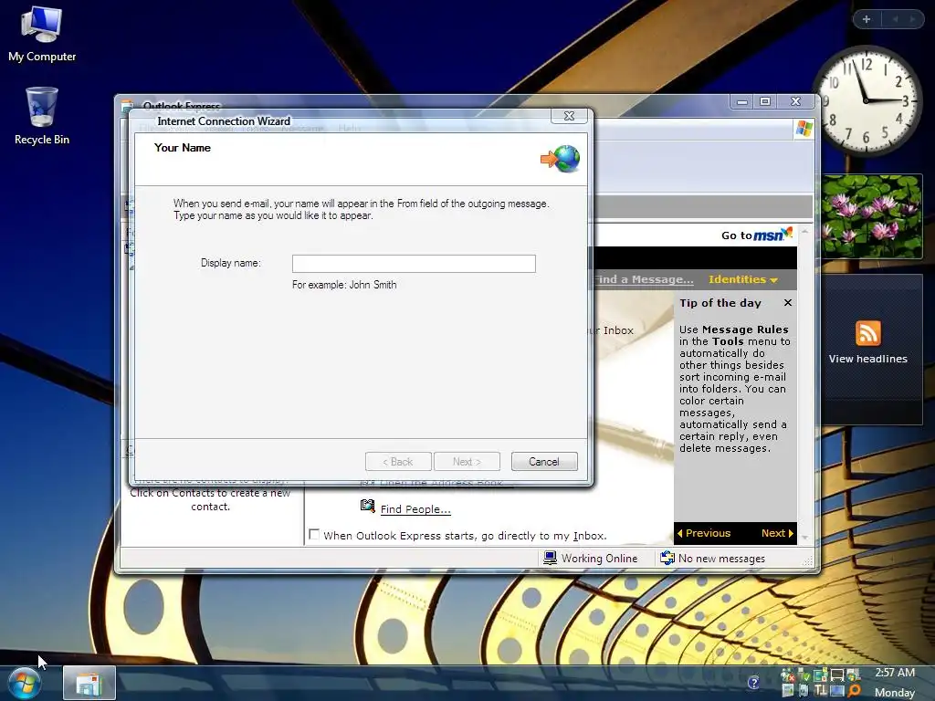Screen dimensions: 935x701
Task: Select the No new messages status text
Action: click(721, 559)
